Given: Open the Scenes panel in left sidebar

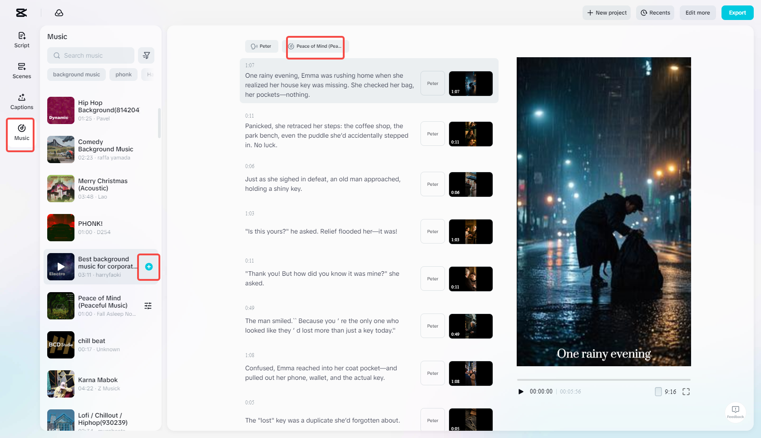Looking at the screenshot, I should [21, 70].
